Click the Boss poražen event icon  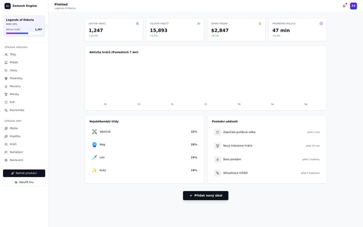(x=217, y=159)
